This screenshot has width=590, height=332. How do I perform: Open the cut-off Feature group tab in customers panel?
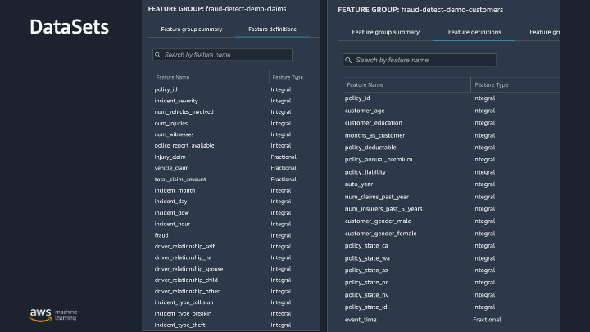pos(544,32)
